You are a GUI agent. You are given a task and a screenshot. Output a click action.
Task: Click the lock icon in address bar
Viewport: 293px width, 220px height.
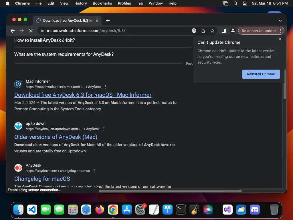pos(42,31)
